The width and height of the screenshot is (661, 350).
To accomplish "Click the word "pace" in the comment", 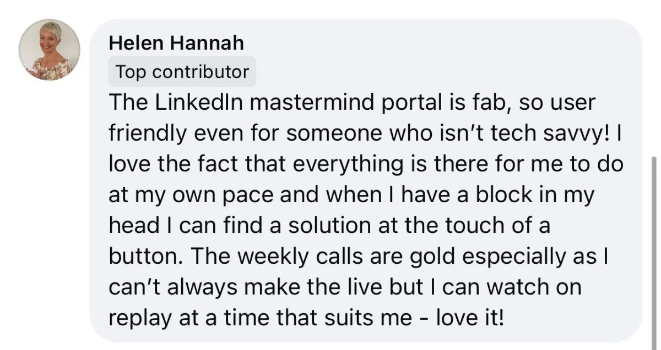I will pos(258,197).
